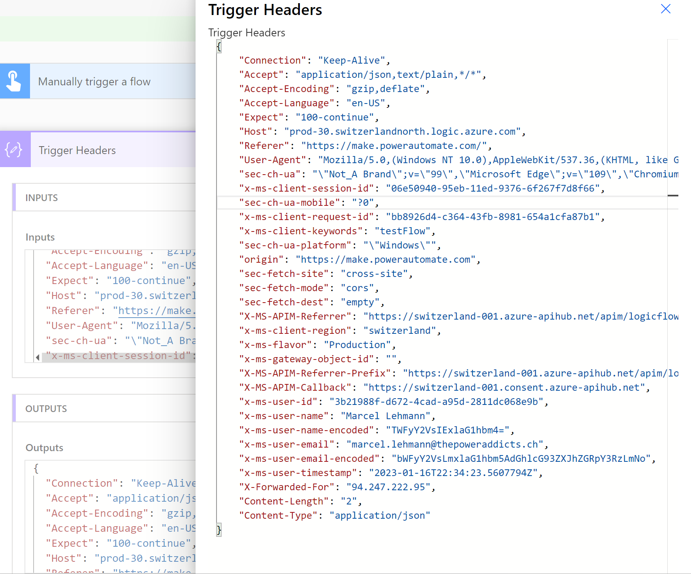Expand the Trigger Headers action card
The image size is (691, 574).
(x=77, y=151)
